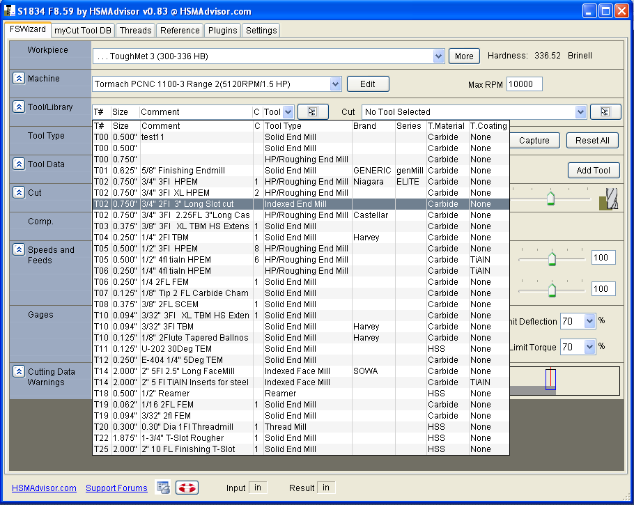This screenshot has height=505, width=634.
Task: Select tool T08 3/8" 2FL SCEM
Action: point(300,304)
